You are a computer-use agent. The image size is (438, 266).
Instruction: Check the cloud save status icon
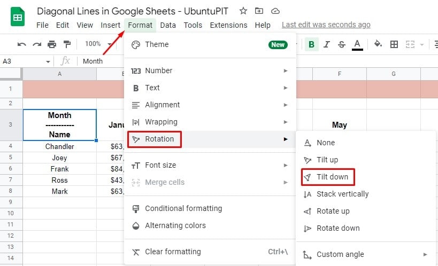pyautogui.click(x=275, y=11)
